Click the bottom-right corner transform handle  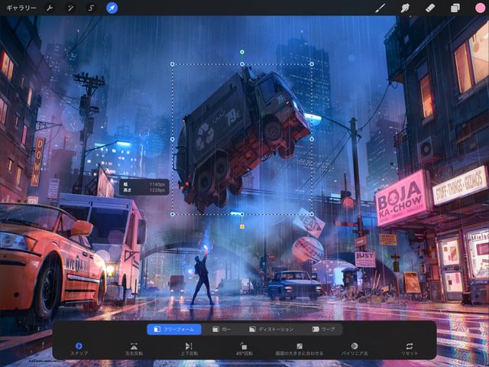click(x=312, y=214)
